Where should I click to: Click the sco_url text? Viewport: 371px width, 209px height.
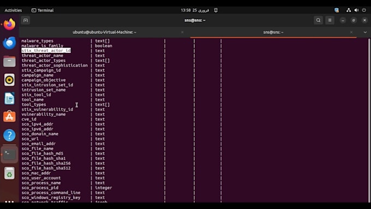pyautogui.click(x=30, y=139)
